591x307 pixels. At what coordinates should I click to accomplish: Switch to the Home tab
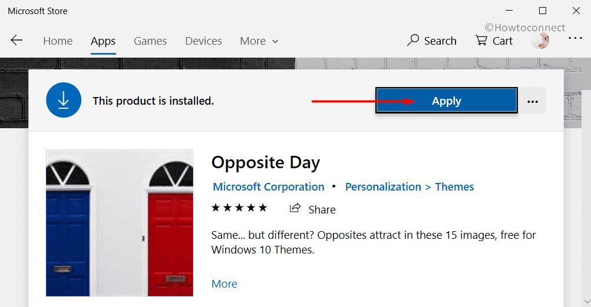(x=58, y=41)
